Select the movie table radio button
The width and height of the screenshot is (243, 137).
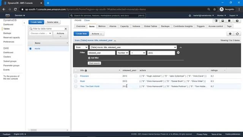tap(30, 49)
